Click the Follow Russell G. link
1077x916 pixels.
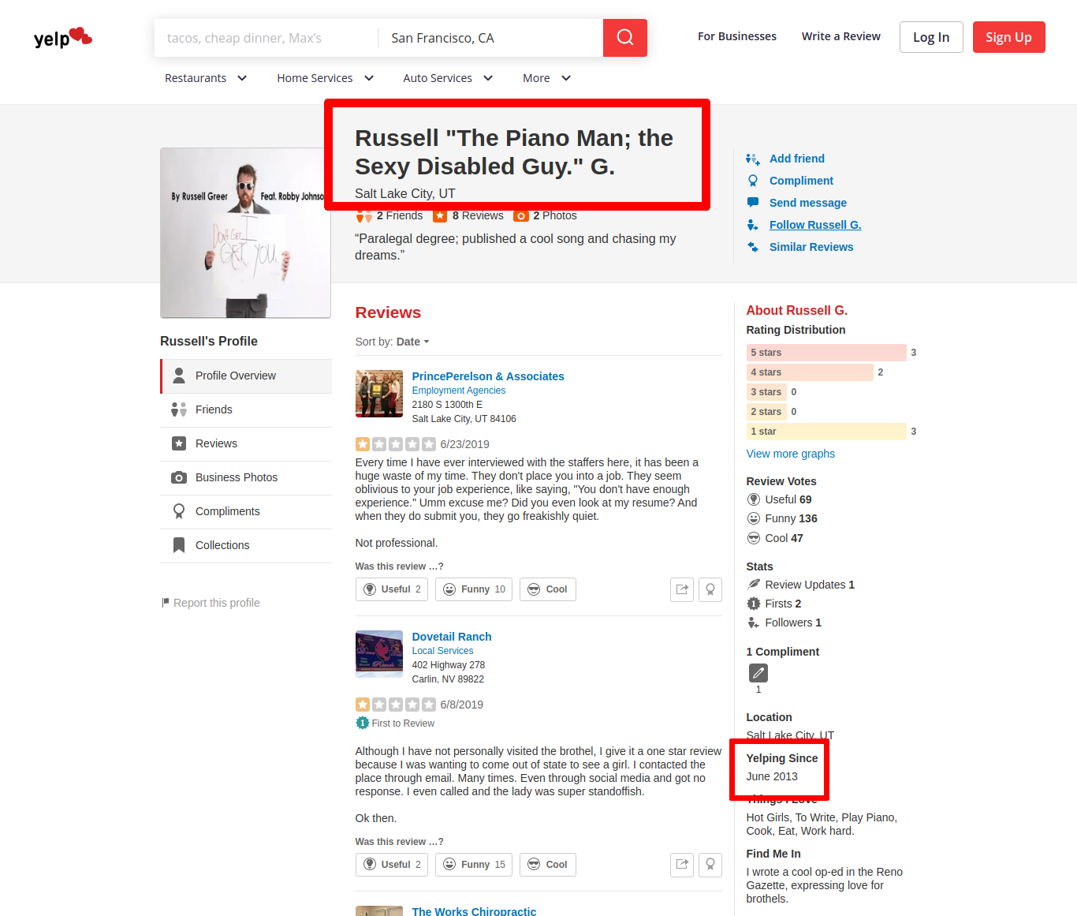[815, 225]
